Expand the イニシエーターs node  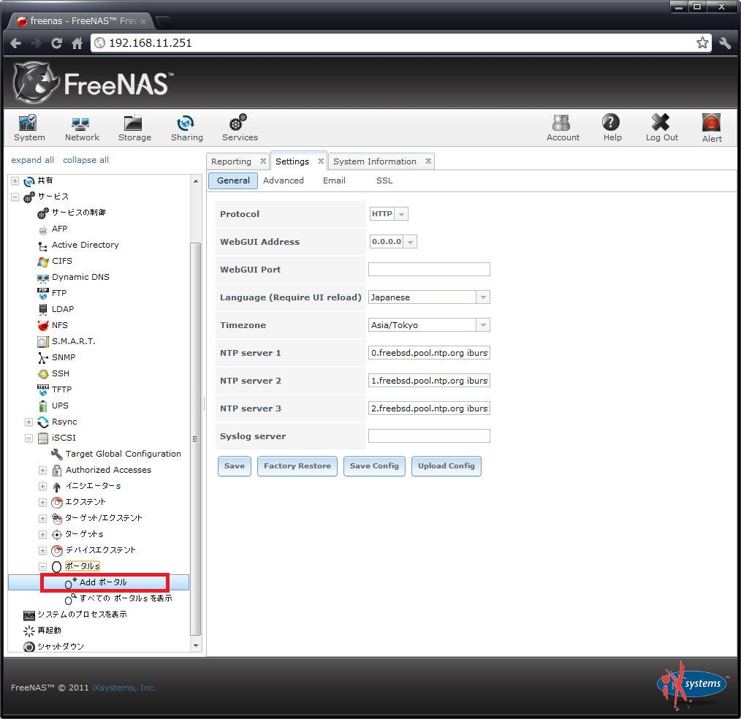tap(42, 486)
